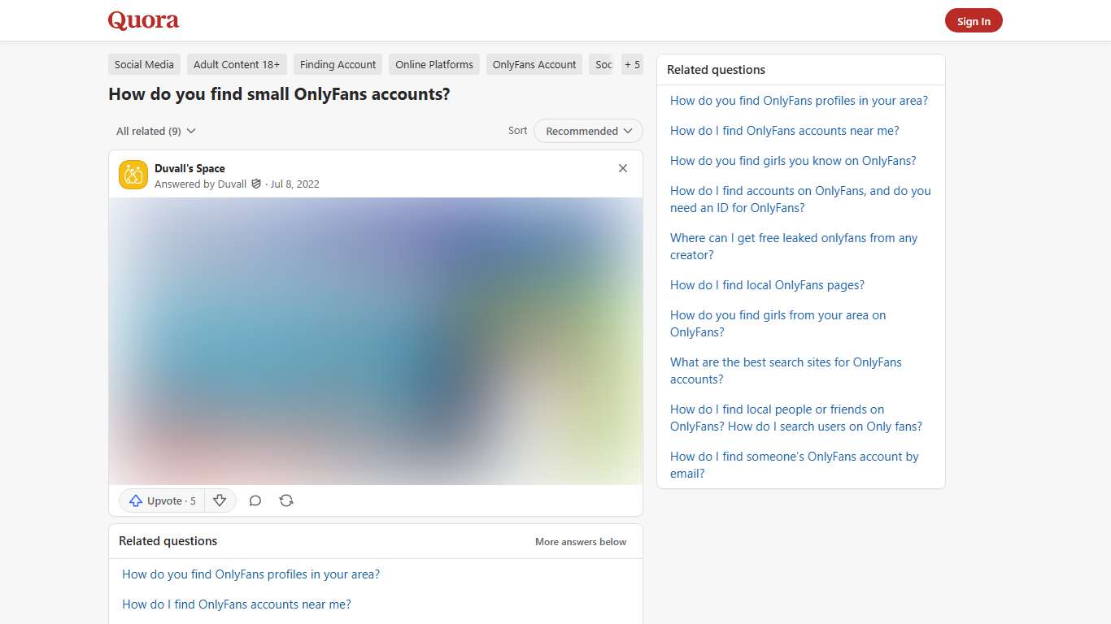
Task: Dismiss Duvall's answer with the X
Action: 623,168
